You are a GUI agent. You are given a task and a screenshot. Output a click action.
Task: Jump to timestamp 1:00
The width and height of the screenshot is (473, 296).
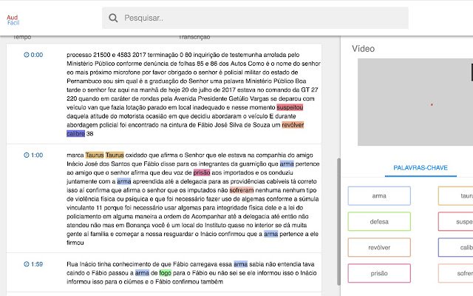tap(37, 155)
